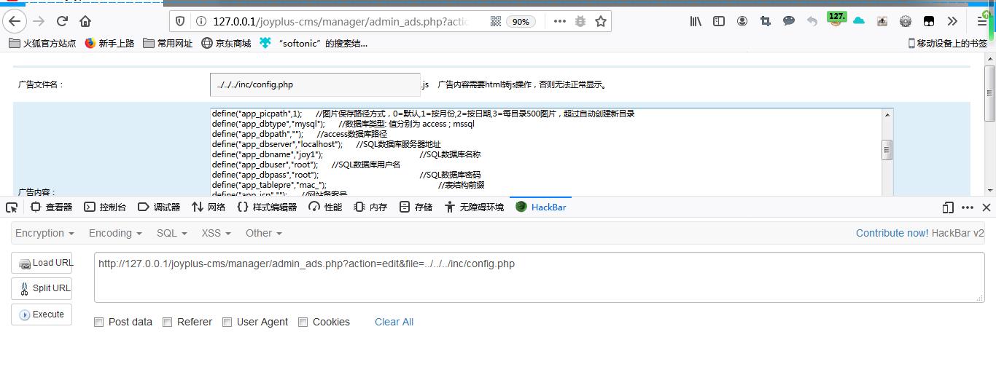Open the Firefox hamburger menu
996x380 pixels.
tap(982, 21)
